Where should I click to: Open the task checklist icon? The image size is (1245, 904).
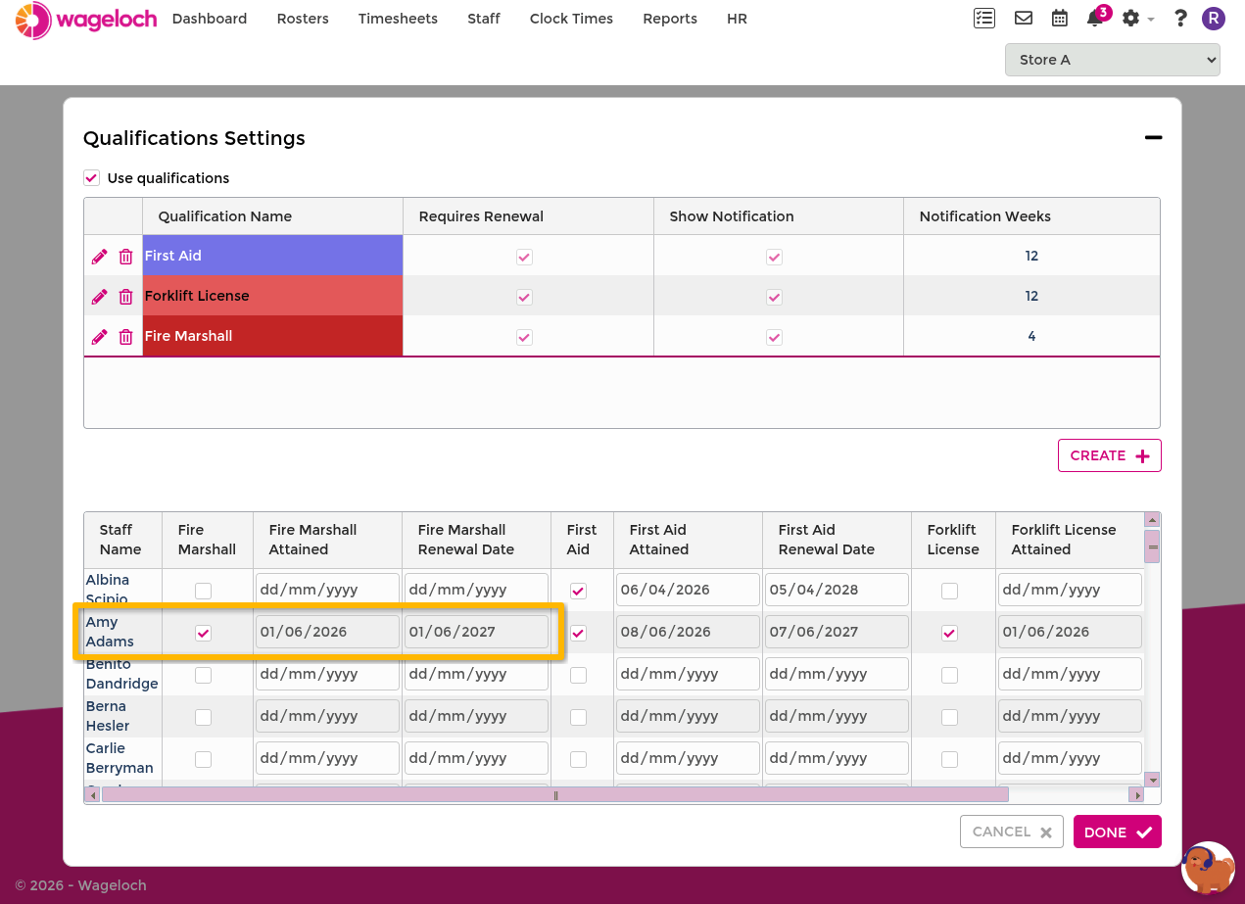(x=983, y=19)
